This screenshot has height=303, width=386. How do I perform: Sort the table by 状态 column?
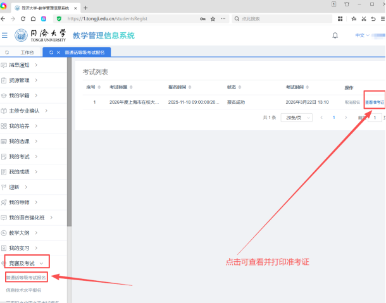tap(240, 87)
